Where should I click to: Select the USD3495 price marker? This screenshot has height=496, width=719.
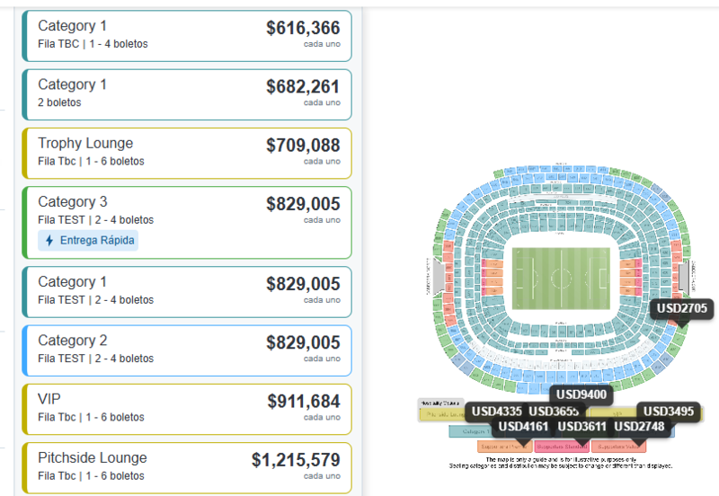click(x=670, y=412)
